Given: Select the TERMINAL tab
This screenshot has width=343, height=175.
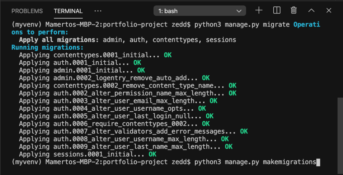Looking at the screenshot, I should [68, 11].
